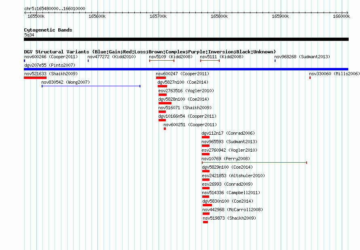
Task: Click the red nsv5111 span line
Action: (x=210, y=61)
